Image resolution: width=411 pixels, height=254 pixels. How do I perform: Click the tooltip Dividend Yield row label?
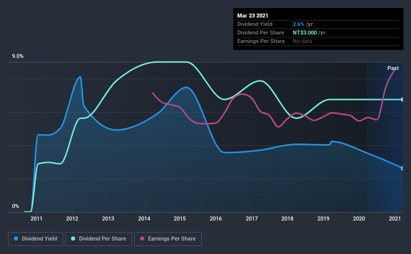[255, 24]
